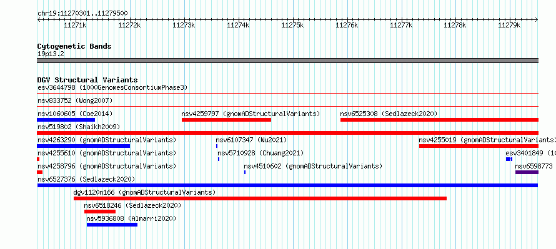Click the small blue mark under nsv6107347
556x249 pixels.
pyautogui.click(x=217, y=146)
